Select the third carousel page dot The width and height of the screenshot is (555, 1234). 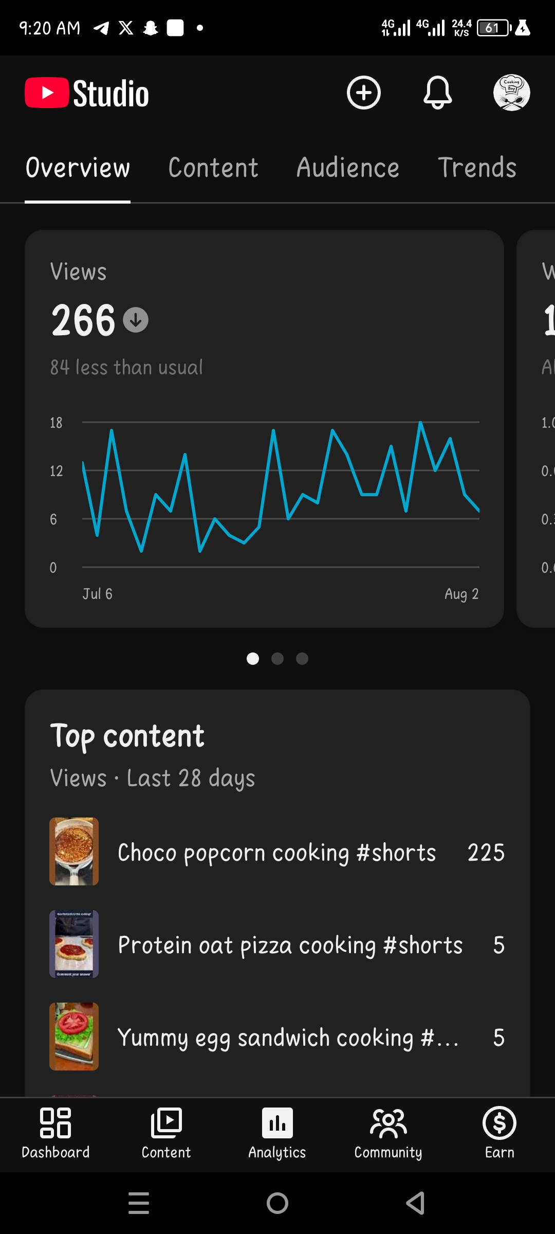302,659
